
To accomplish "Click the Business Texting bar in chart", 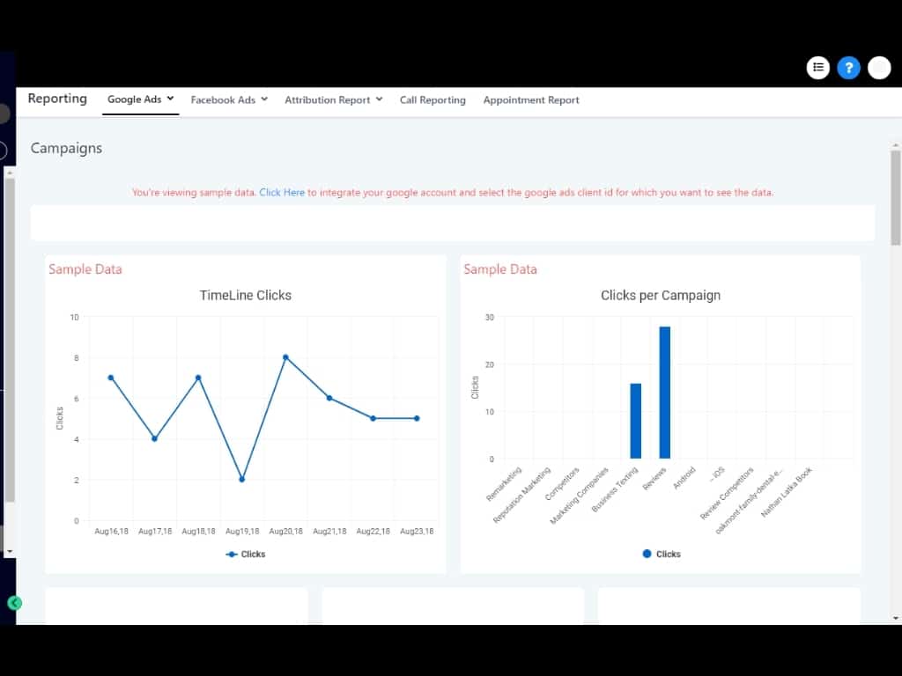I will click(x=635, y=421).
